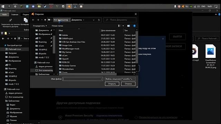Select Этот компьютер in the dialog navigation pane
Screen dimensions: 221x124
(45, 70)
